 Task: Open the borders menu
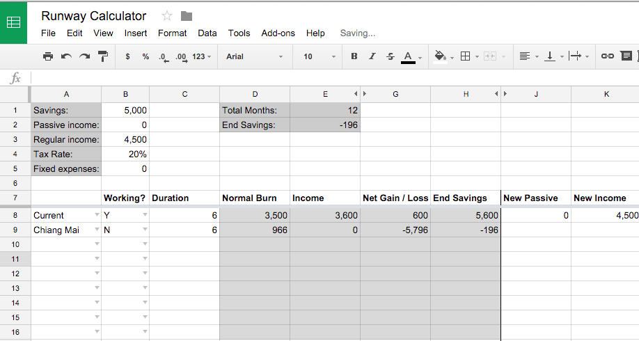pos(469,56)
